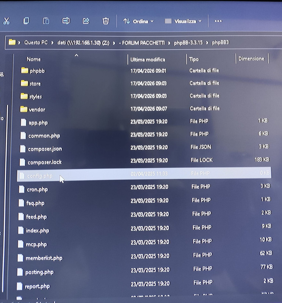Viewport: 282px width, 303px height.
Task: Sort by Tipo column header
Action: [194, 59]
